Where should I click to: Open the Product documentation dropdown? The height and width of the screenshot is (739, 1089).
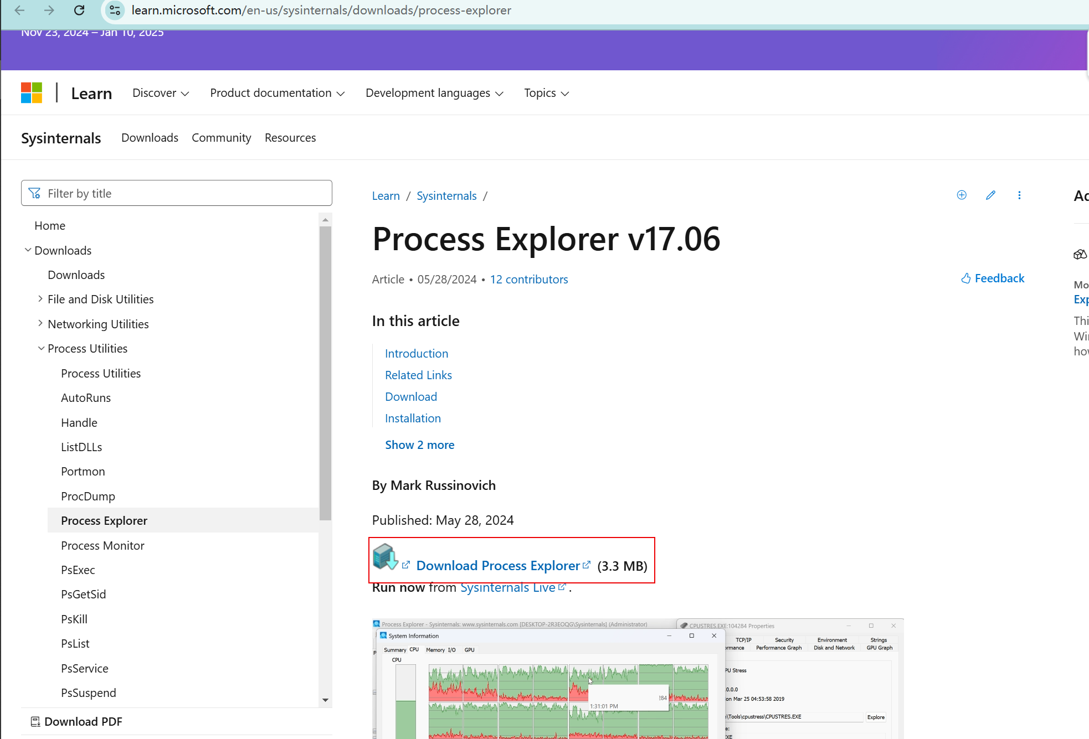[278, 93]
